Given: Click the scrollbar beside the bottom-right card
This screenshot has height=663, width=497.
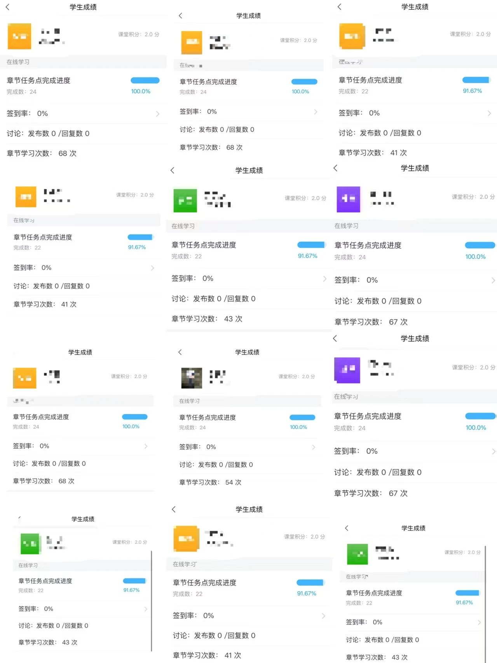Looking at the screenshot, I should 485,602.
